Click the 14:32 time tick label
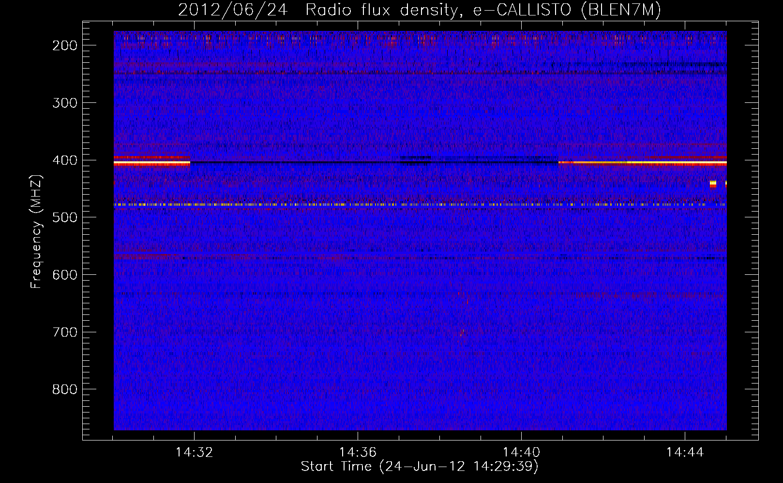 pyautogui.click(x=194, y=453)
